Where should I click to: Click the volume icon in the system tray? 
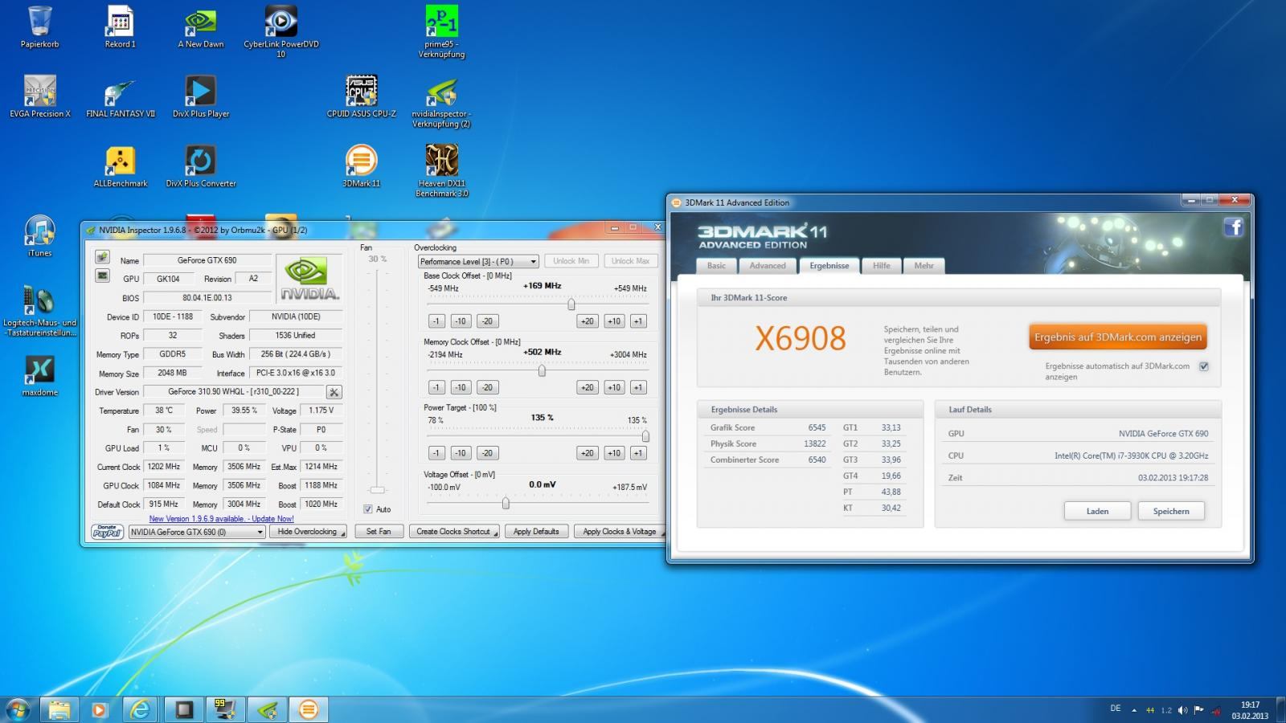[x=1182, y=710]
